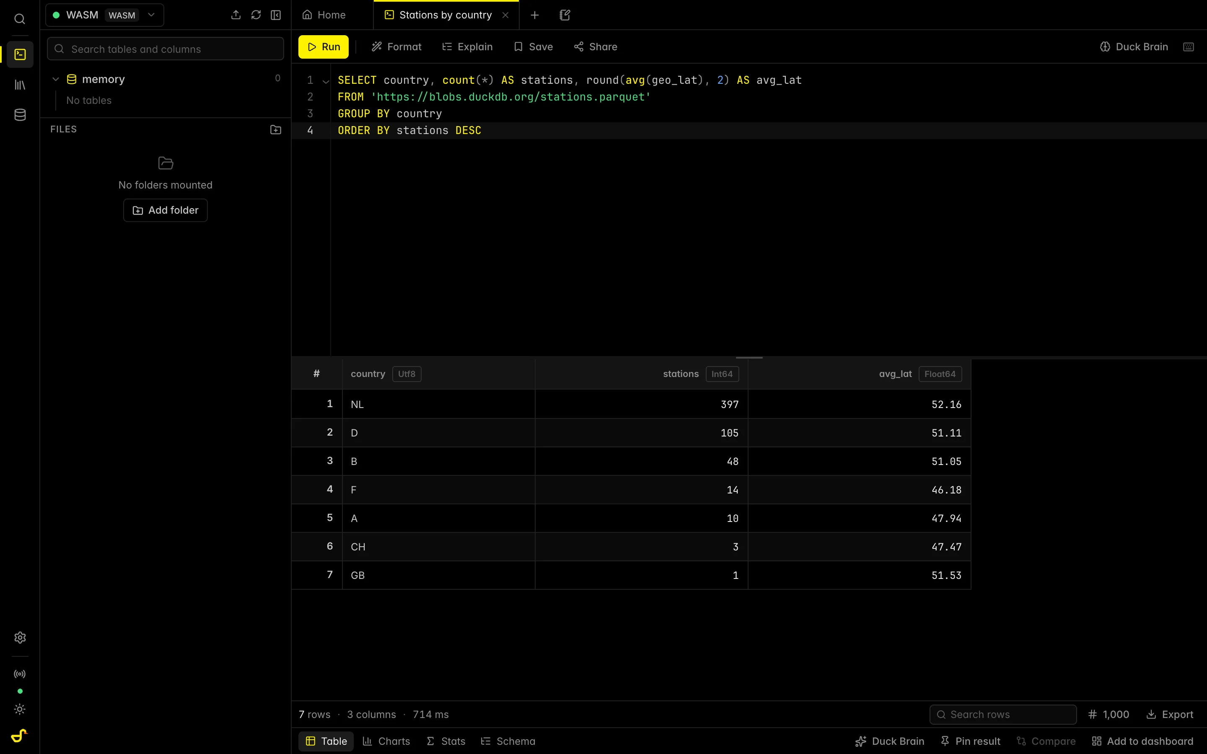Open the SQL editor sidebar icon
The image size is (1207, 754).
20,54
